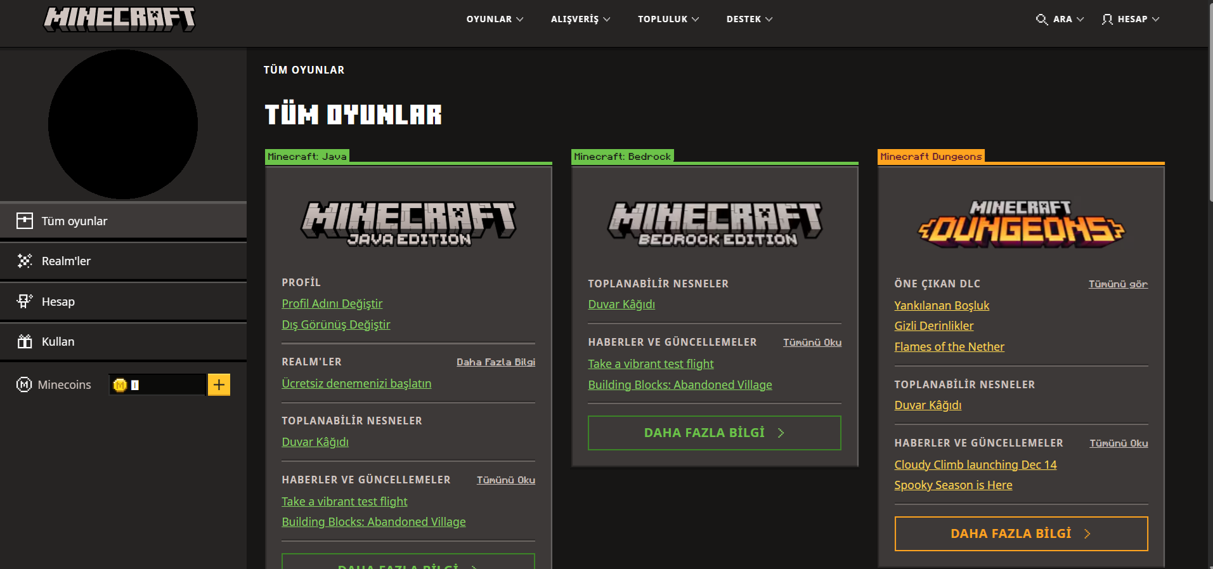Click Tümünü Oku in the Bedrock card
The width and height of the screenshot is (1213, 569).
[812, 343]
